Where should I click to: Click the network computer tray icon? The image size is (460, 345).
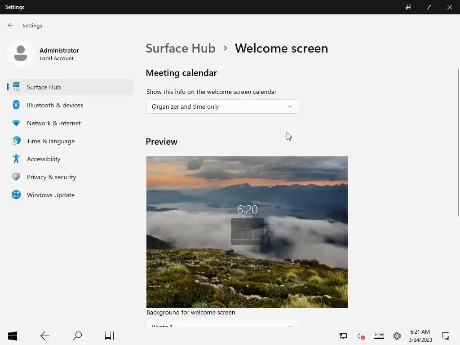click(x=343, y=336)
